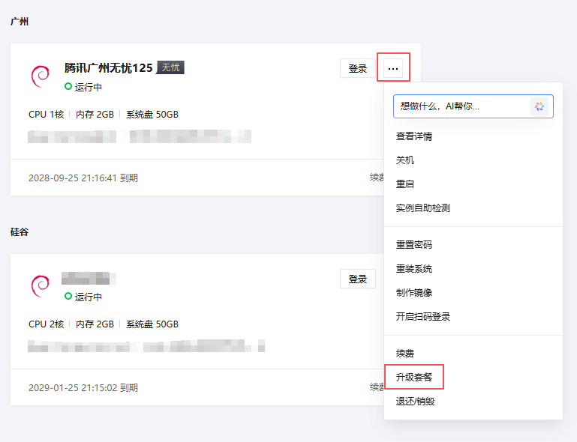
Task: Choose 关机 to shut down instance
Action: coord(405,160)
